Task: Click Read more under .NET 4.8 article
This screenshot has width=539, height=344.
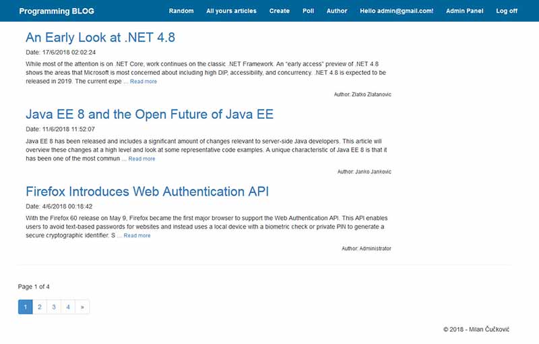Action: [144, 82]
